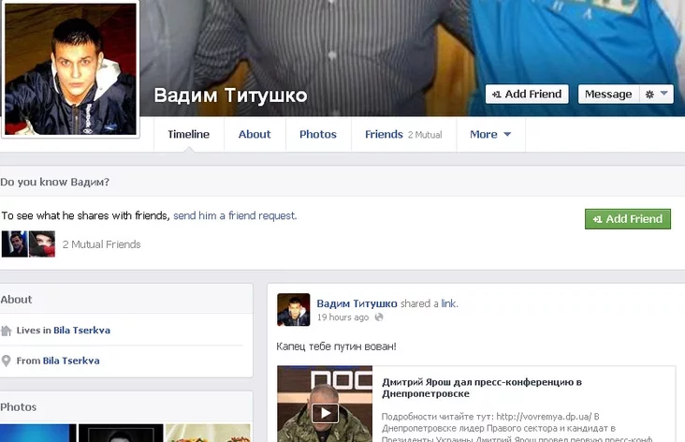Click first mutual friend avatar
The width and height of the screenshot is (685, 442).
click(14, 244)
